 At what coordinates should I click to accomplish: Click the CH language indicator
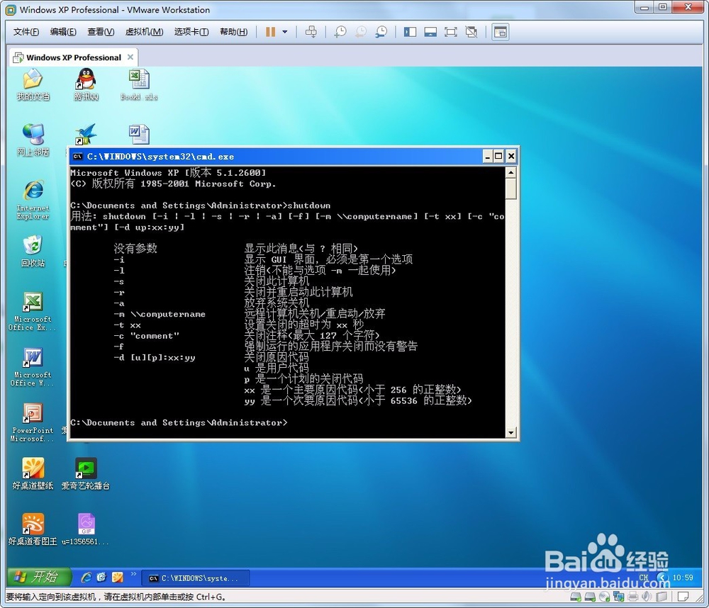click(x=644, y=578)
